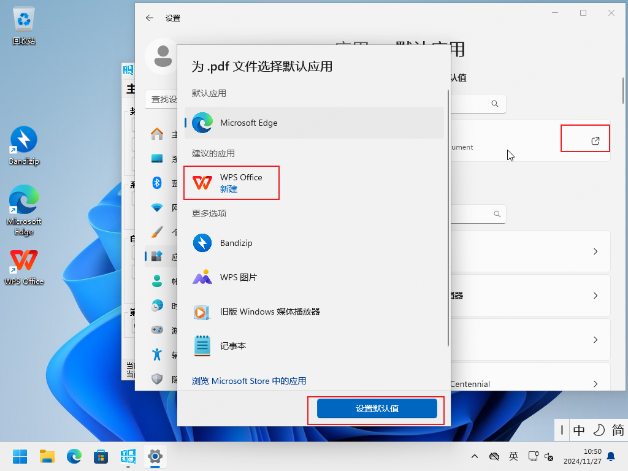628x471 pixels.
Task: Toggle 简 simplified Chinese on IME bar
Action: point(618,431)
